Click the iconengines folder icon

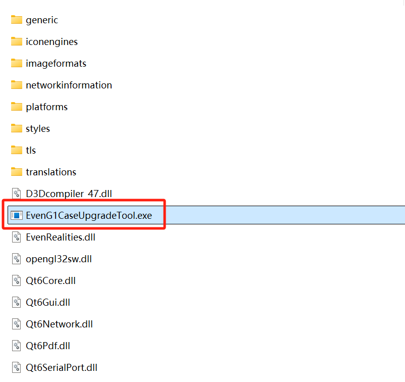tap(17, 41)
